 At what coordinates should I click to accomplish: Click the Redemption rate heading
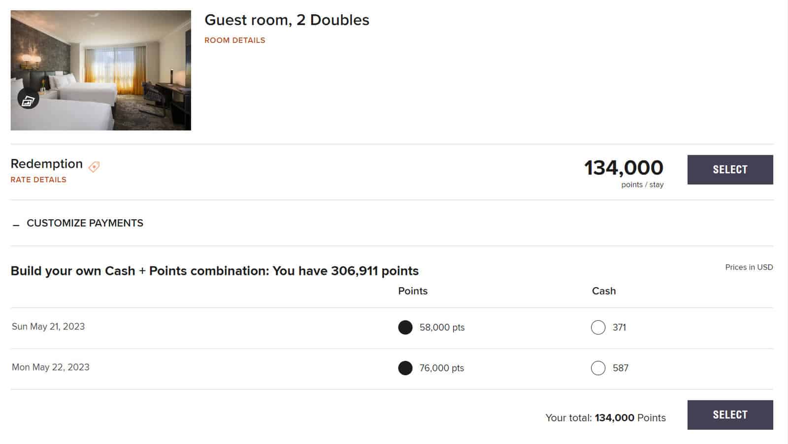click(x=47, y=164)
